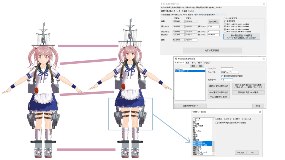Click the 追加 button above group list
Image resolution: width=285 pixels, height=160 pixels.
193,66
